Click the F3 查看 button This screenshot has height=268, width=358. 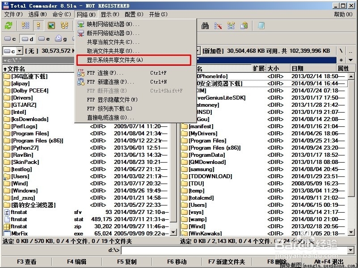[26, 262]
